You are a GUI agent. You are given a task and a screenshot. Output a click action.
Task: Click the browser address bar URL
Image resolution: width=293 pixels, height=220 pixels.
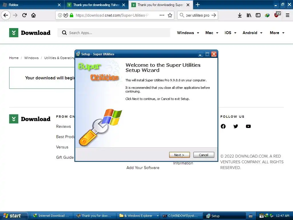(x=112, y=15)
